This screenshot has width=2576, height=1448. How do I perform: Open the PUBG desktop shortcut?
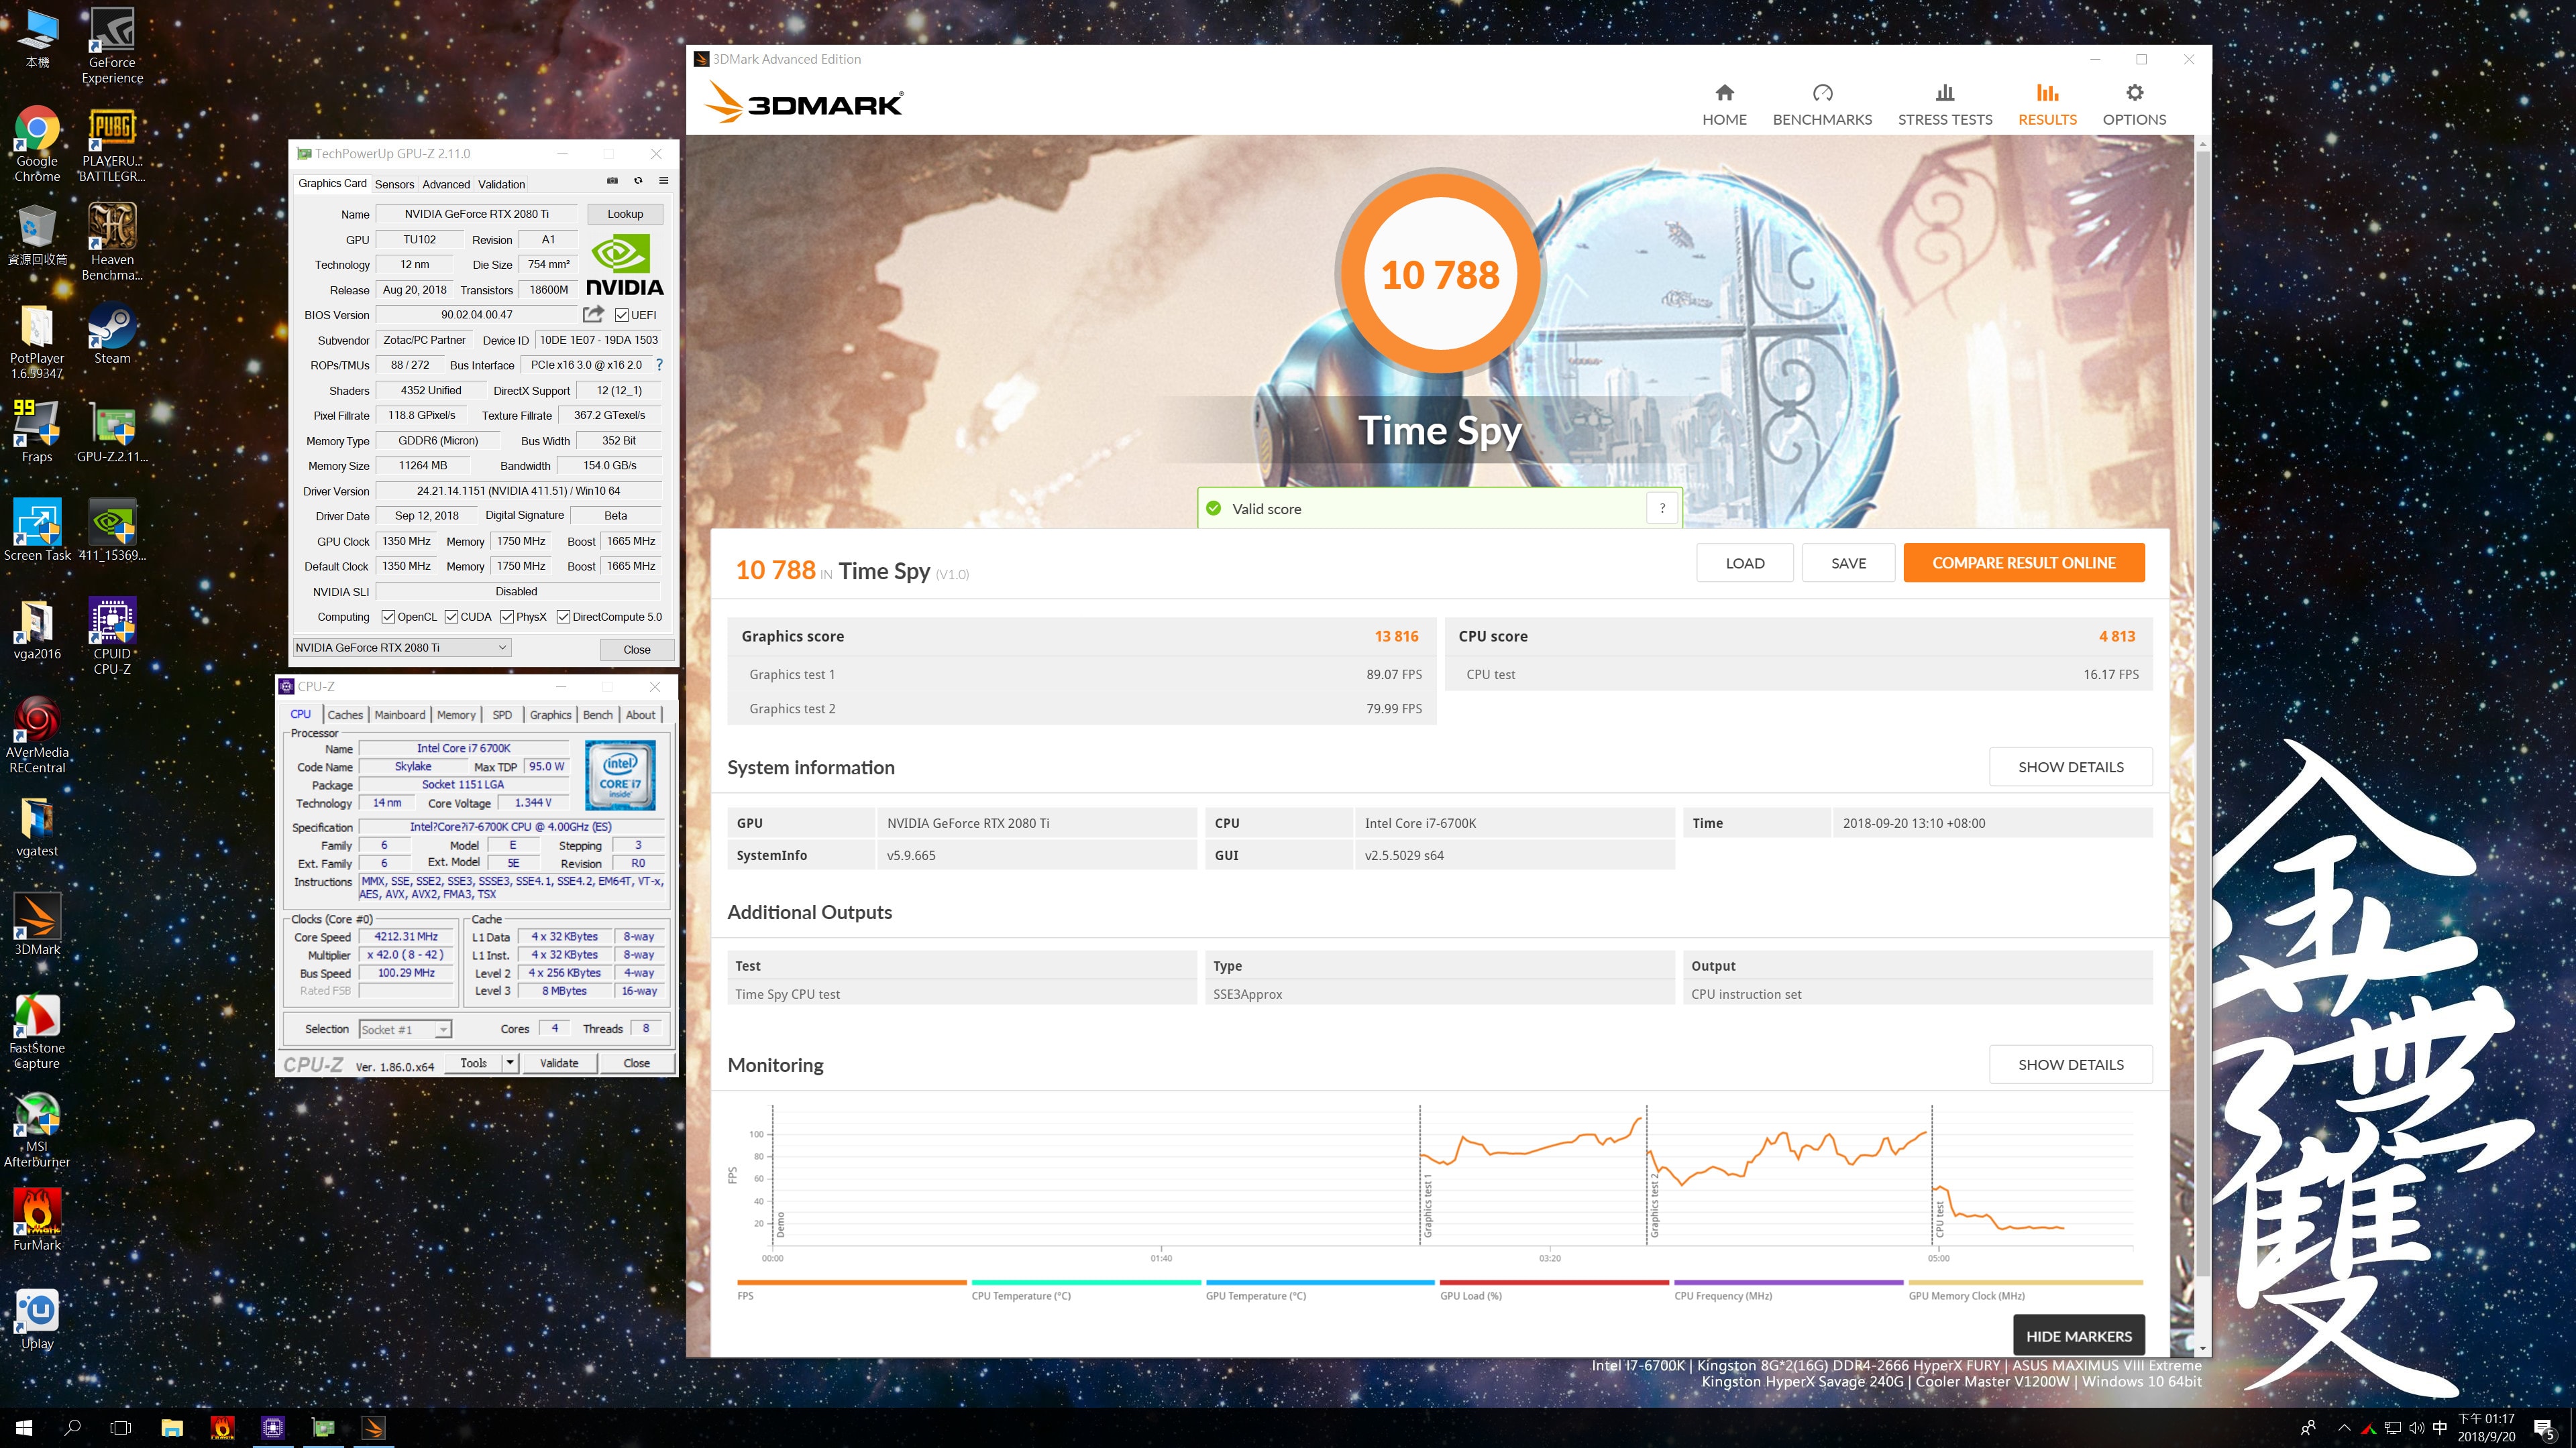tap(112, 145)
